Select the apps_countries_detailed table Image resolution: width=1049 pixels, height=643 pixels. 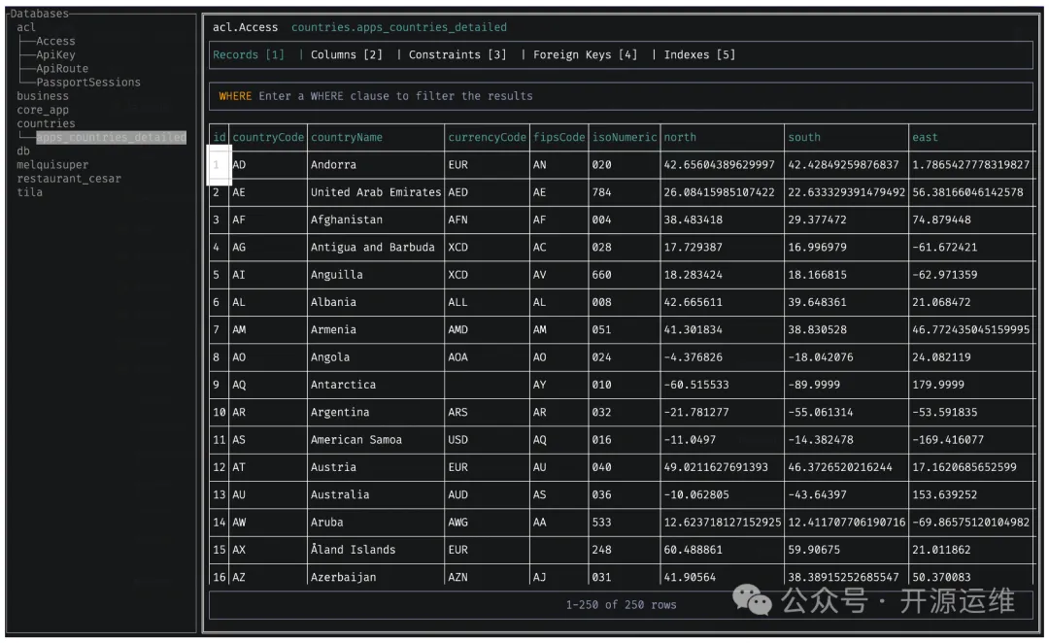(110, 138)
